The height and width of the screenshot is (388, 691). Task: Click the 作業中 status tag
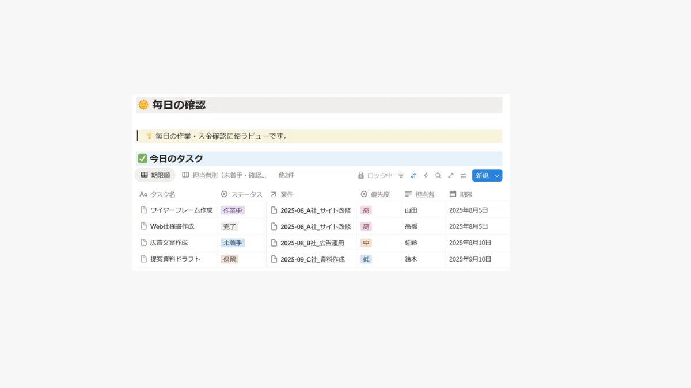[233, 210]
